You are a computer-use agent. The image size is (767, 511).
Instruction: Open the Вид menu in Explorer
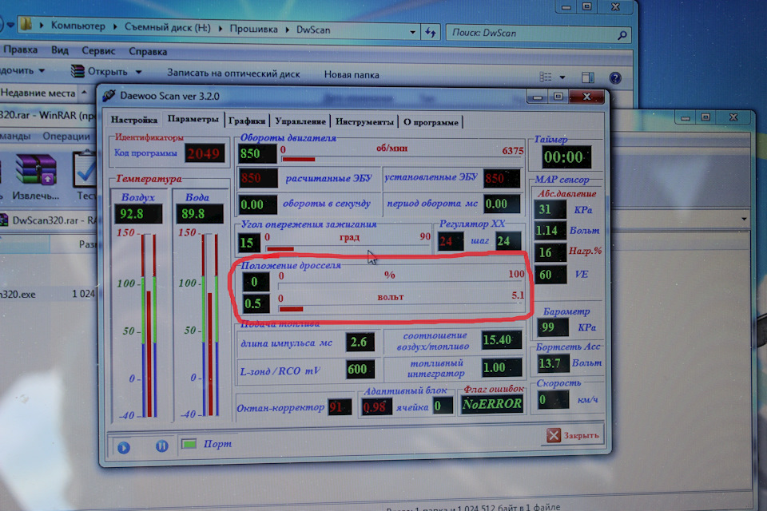click(x=60, y=50)
